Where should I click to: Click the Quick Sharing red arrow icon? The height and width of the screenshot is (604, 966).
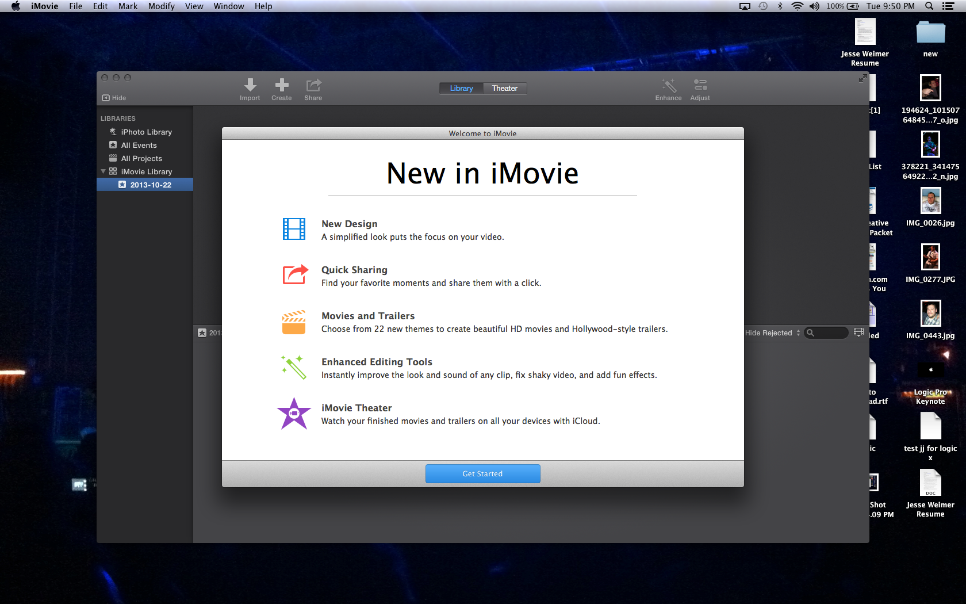click(x=295, y=274)
